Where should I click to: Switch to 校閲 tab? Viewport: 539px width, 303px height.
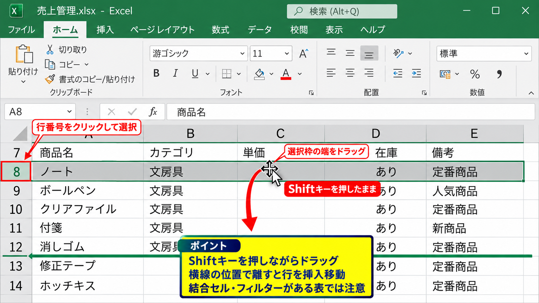point(299,30)
